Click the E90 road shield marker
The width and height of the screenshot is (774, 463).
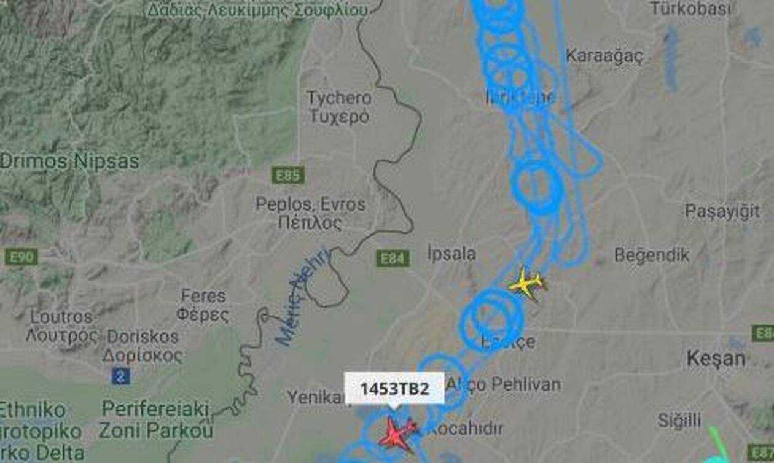[x=21, y=257]
